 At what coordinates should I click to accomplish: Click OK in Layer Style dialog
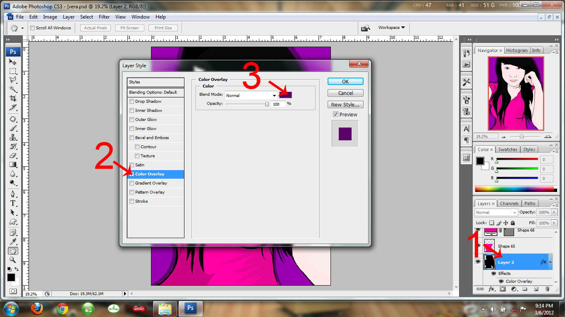(345, 81)
